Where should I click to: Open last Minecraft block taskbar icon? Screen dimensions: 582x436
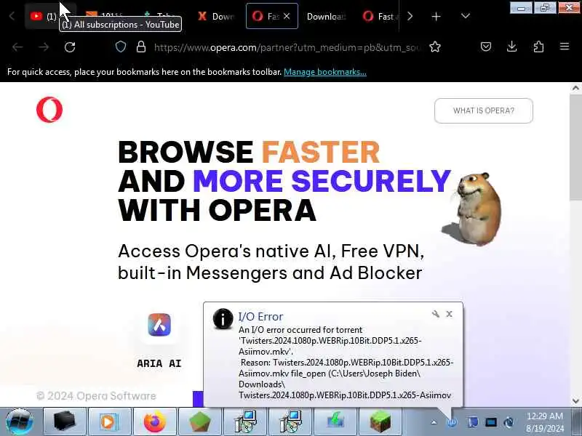click(x=380, y=422)
